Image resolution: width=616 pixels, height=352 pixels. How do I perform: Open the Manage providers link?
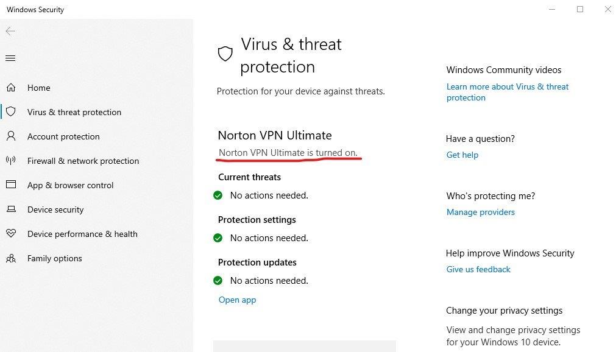coord(480,212)
